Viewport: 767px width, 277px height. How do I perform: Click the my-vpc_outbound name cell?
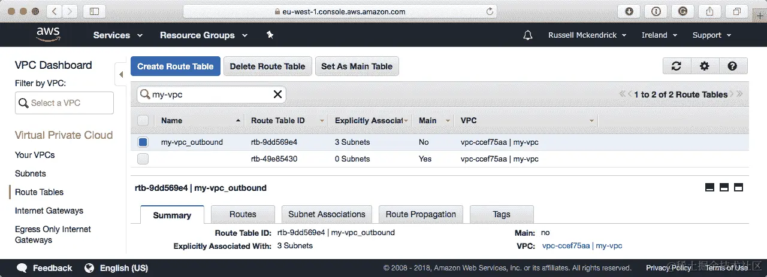192,142
